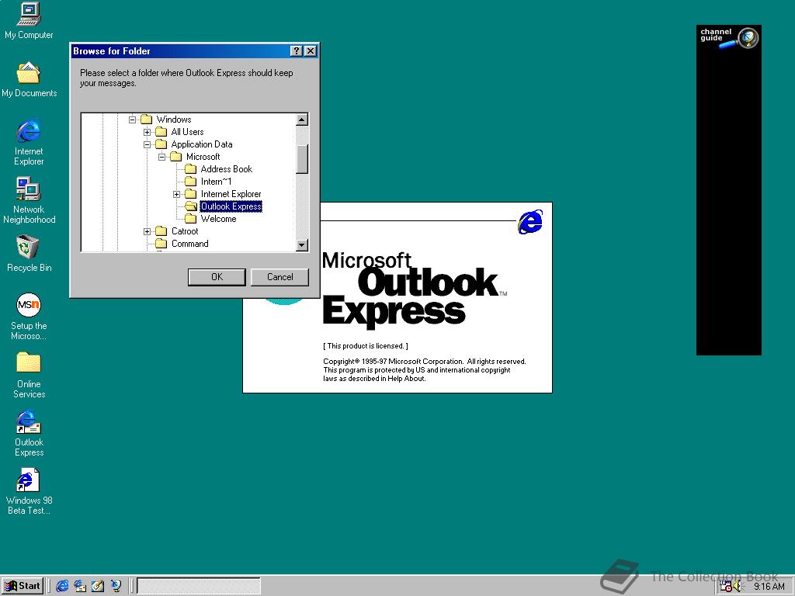Click folder tree scroll down arrow

pyautogui.click(x=302, y=245)
